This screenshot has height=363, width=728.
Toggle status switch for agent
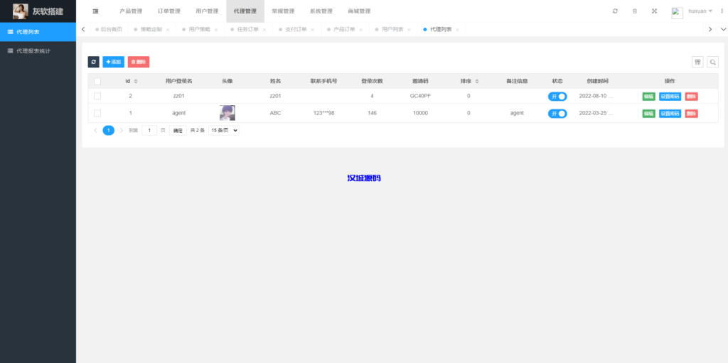click(557, 114)
